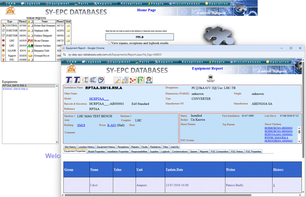Image resolution: width=306 pixels, height=197 pixels.
Task: Switch to the Location History tab
Action: coord(86,147)
